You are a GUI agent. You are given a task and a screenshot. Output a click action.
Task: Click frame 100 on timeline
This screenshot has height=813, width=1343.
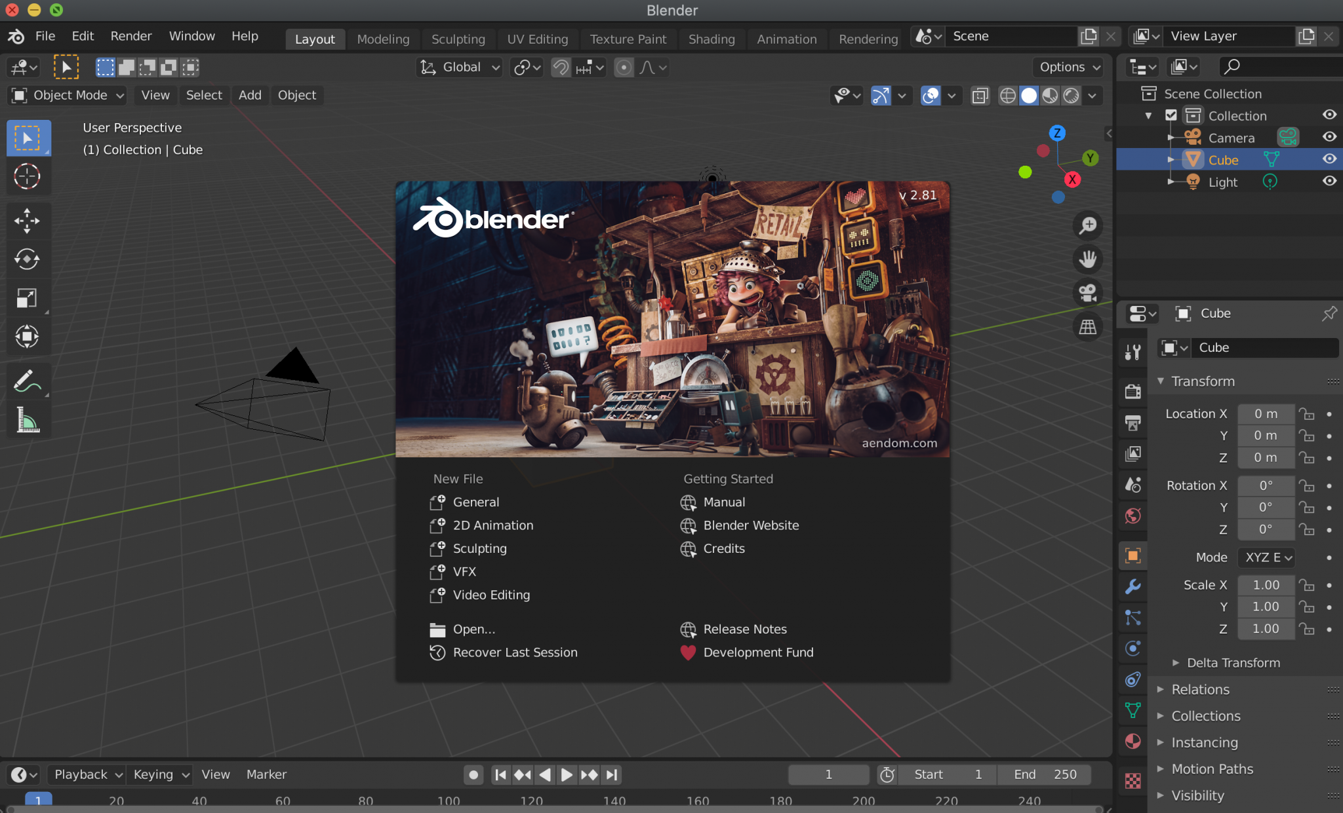click(x=449, y=801)
